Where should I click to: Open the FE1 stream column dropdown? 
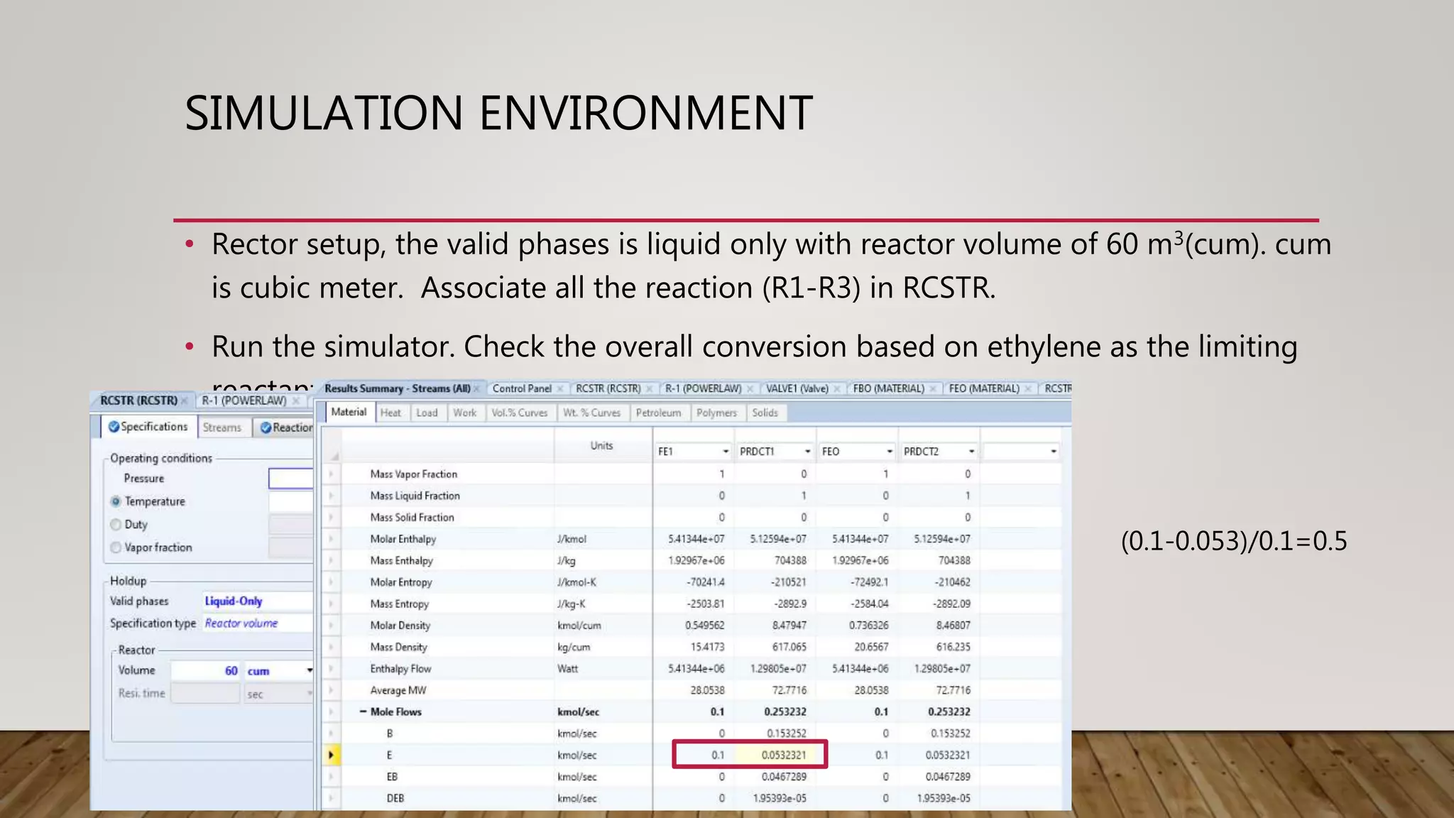click(726, 452)
